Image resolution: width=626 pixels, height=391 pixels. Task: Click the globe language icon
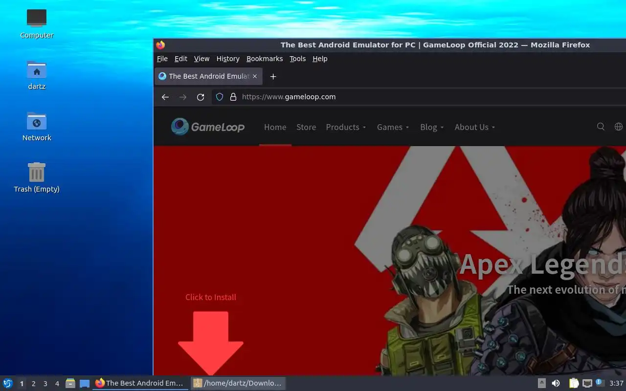point(619,127)
